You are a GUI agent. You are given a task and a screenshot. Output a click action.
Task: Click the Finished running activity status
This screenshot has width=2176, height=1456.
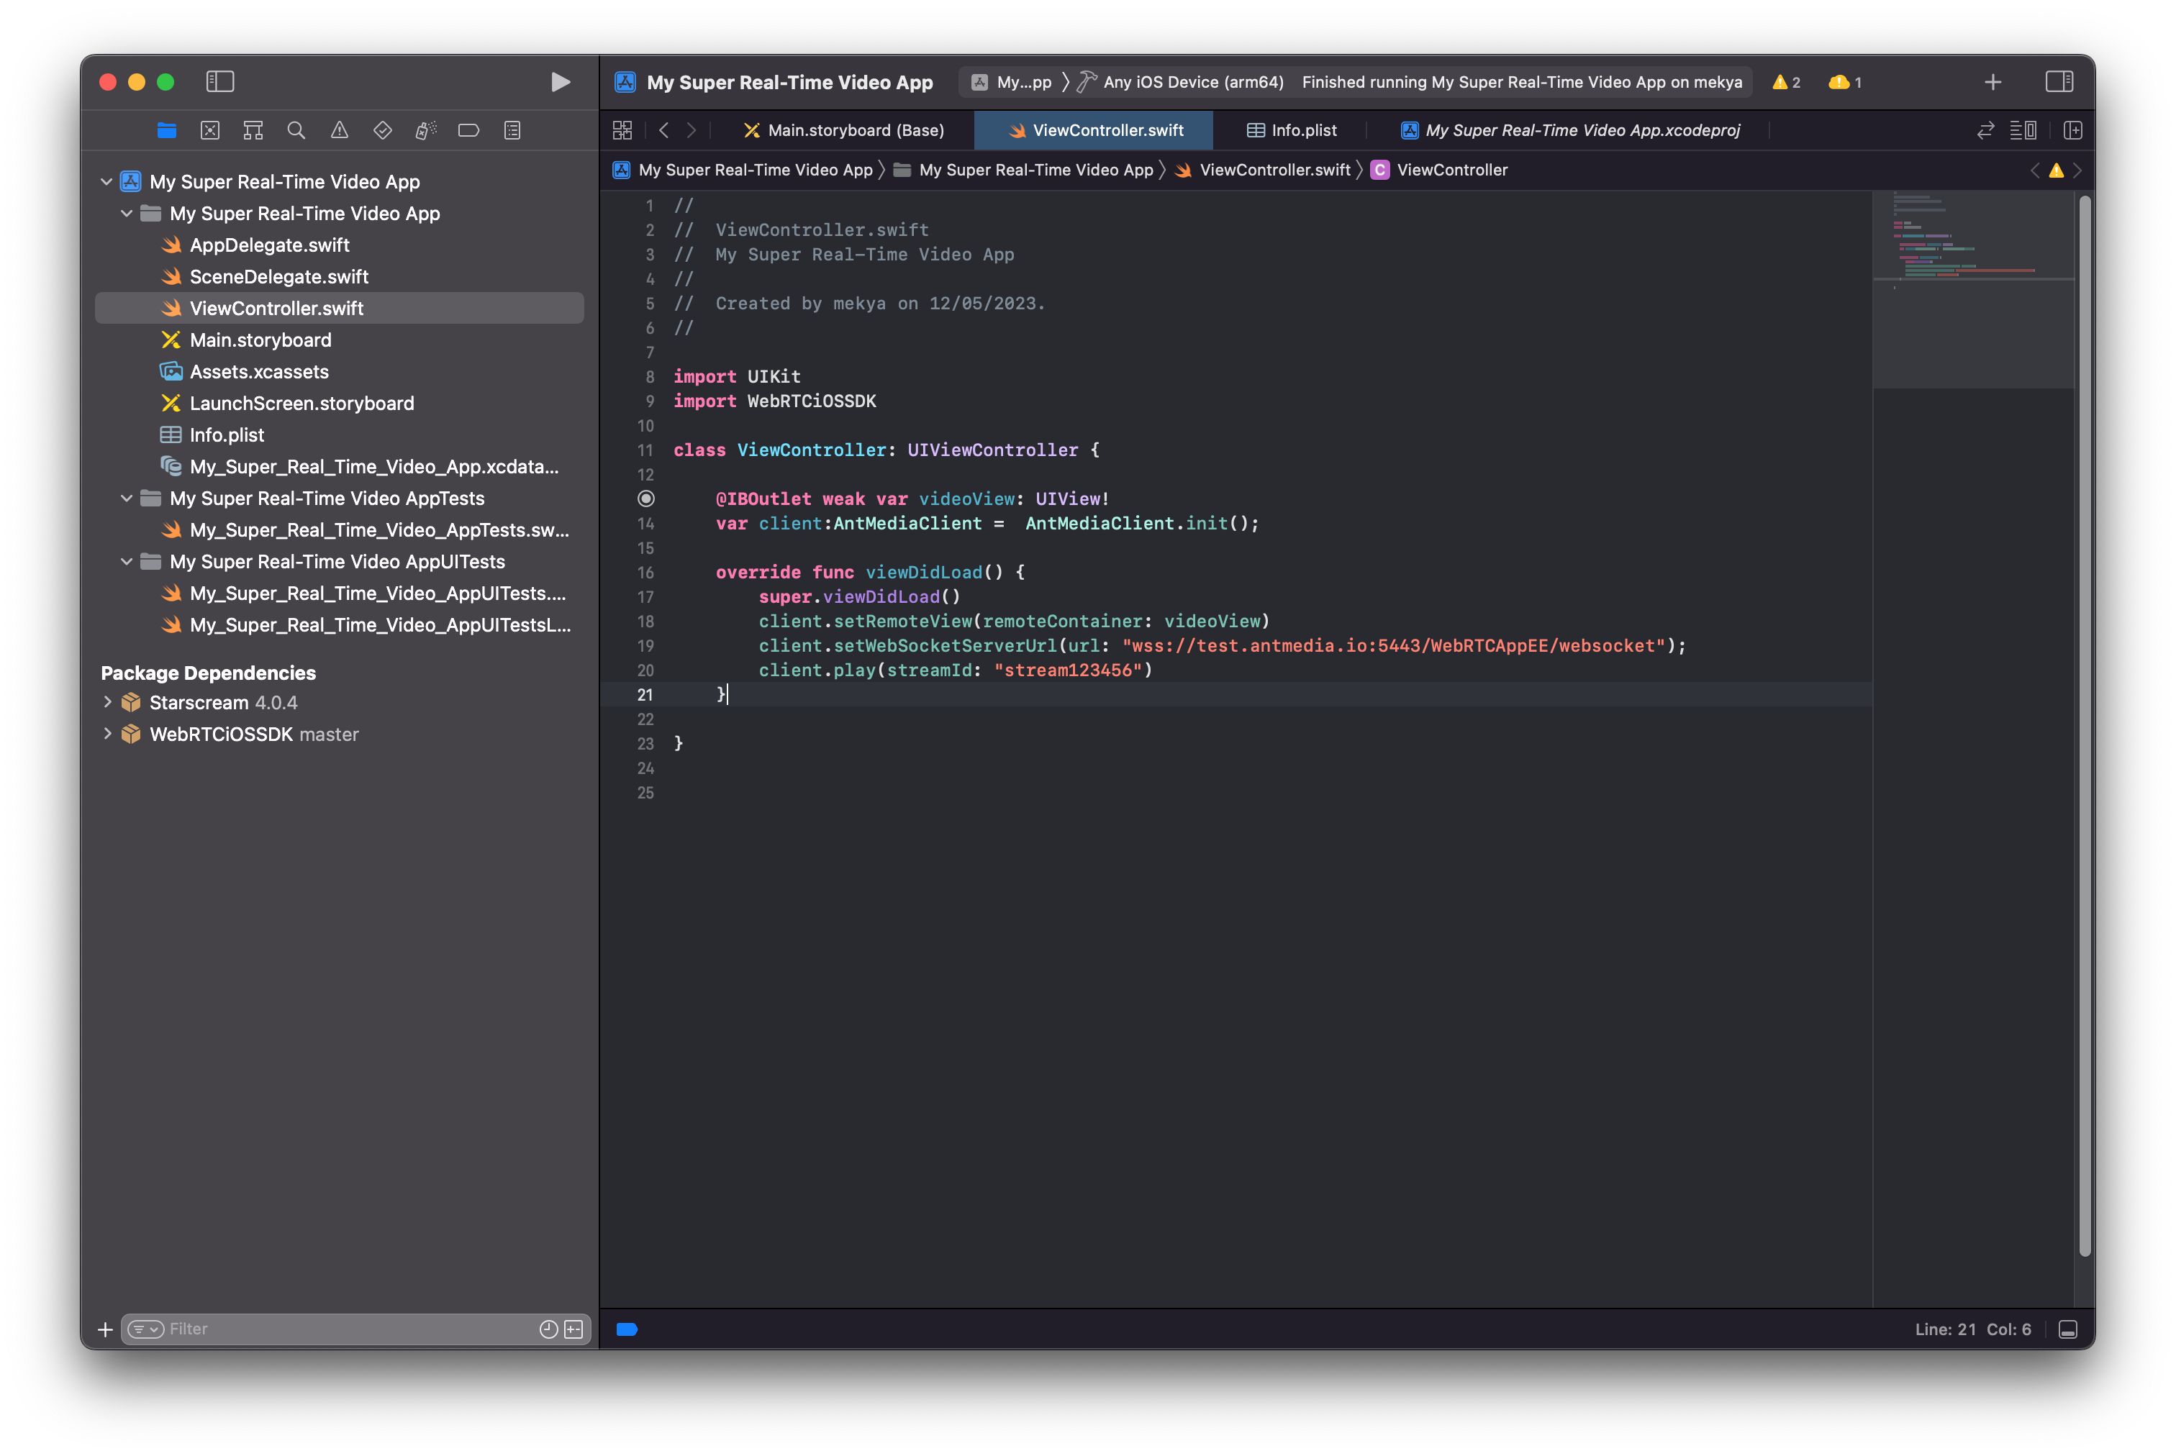click(1522, 83)
